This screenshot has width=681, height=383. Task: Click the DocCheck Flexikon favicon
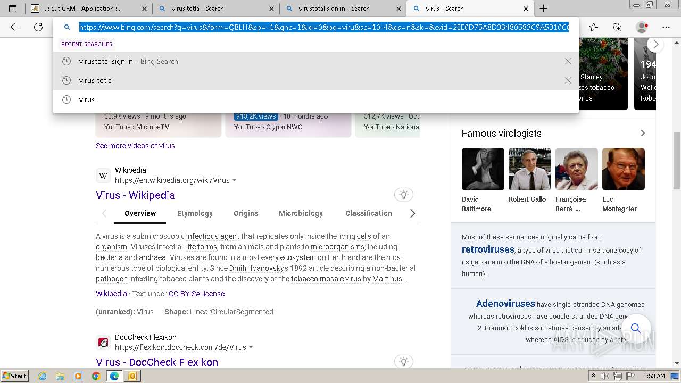(x=103, y=343)
